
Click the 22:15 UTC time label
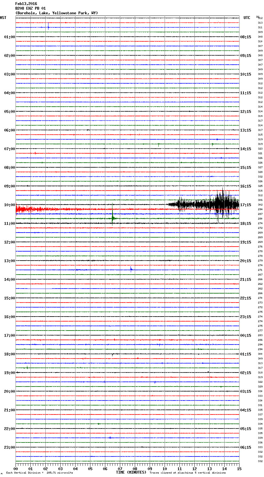[x=246, y=298]
